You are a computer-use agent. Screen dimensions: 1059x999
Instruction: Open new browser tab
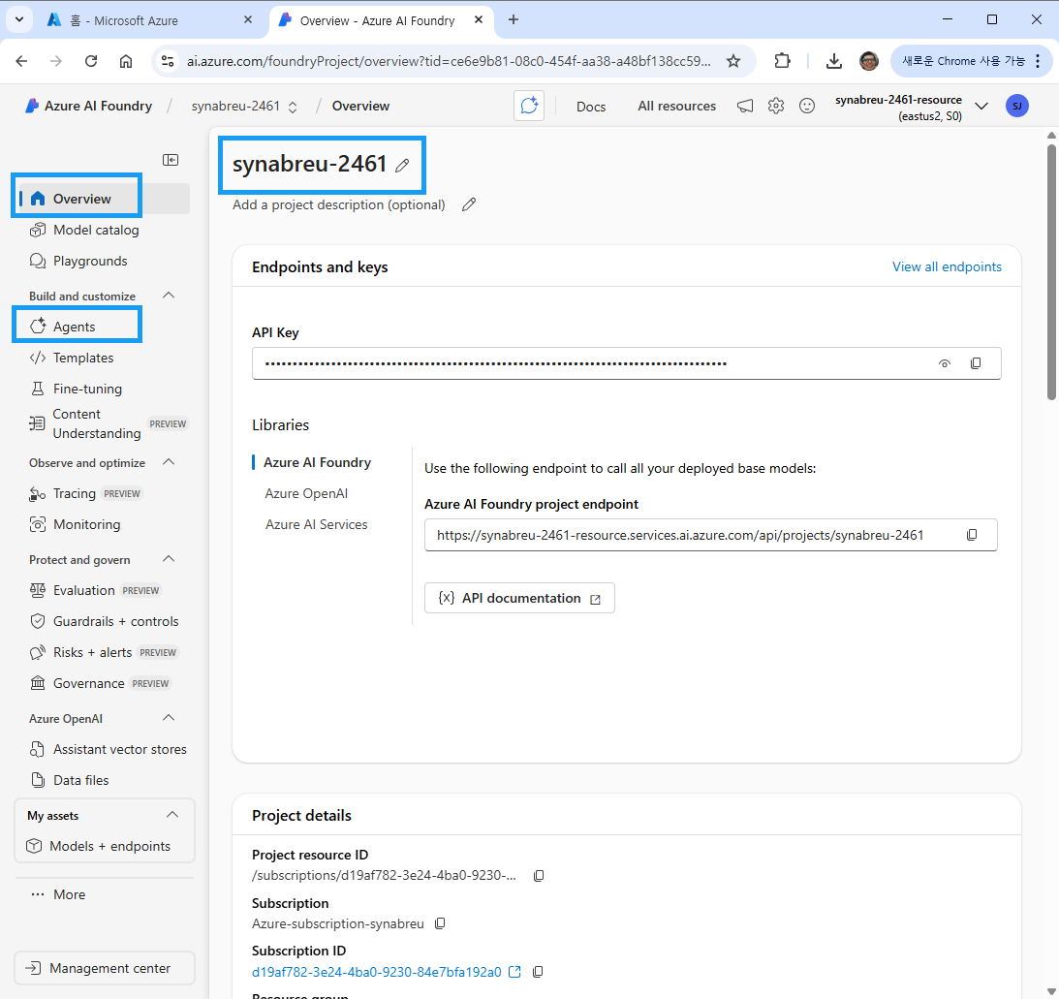pyautogui.click(x=514, y=19)
